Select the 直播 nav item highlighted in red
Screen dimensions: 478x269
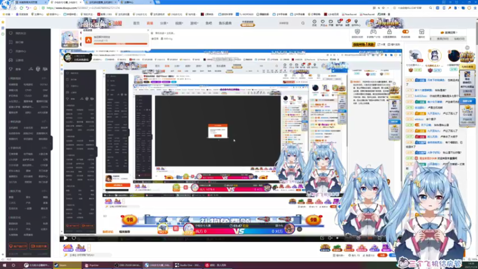[150, 23]
